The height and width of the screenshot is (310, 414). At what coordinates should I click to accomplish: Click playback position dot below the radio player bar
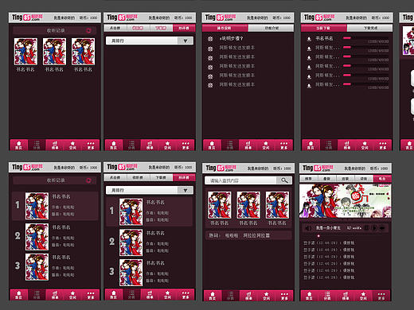[x=318, y=236]
